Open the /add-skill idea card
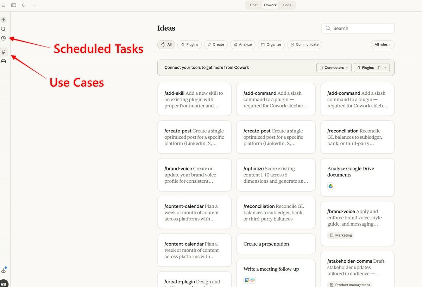Viewport: 422px width, 287px height. tap(194, 99)
